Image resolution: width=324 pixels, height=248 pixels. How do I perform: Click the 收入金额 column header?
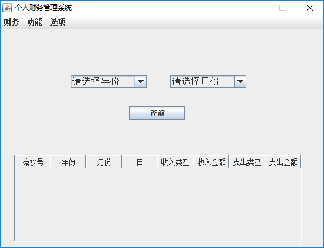click(211, 162)
